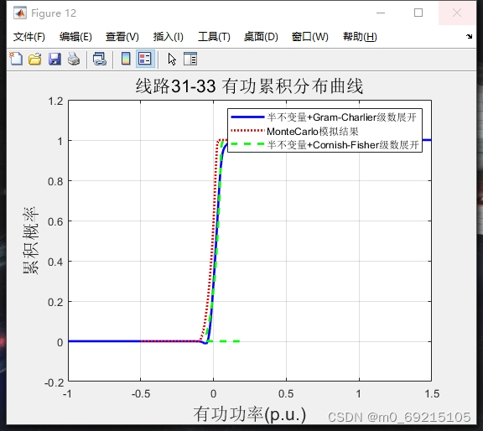Image resolution: width=483 pixels, height=431 pixels.
Task: Open the Property Inspector icon
Action: (x=190, y=59)
